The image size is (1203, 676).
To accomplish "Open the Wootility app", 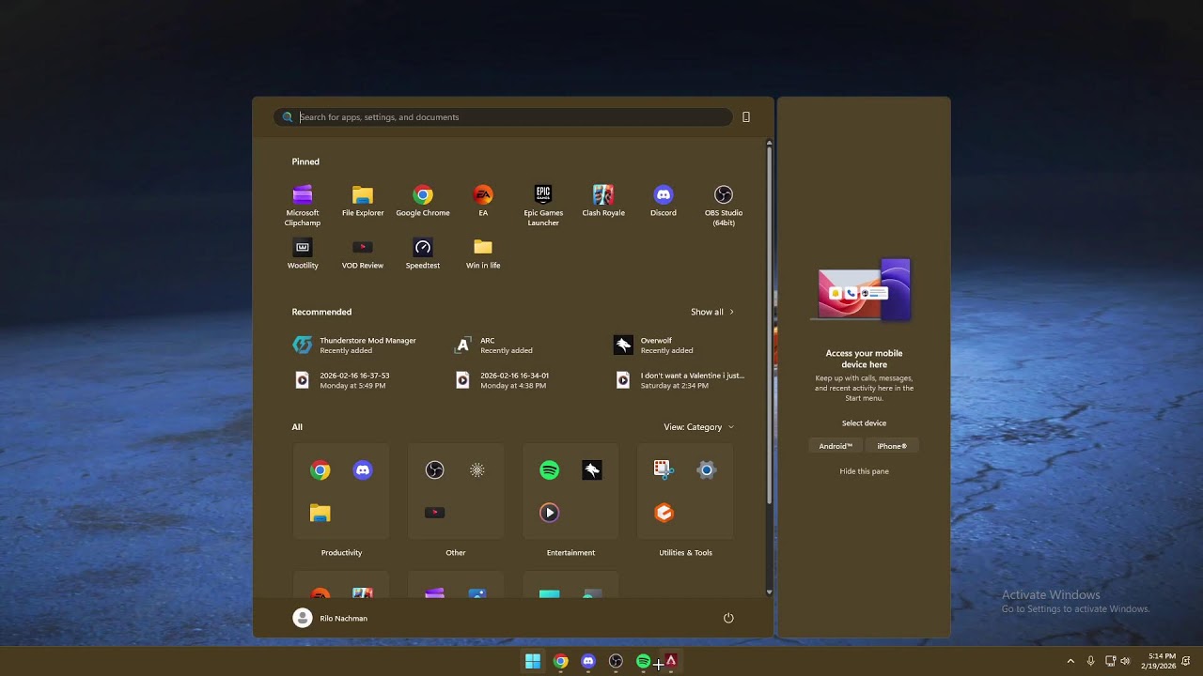I will coord(303,253).
